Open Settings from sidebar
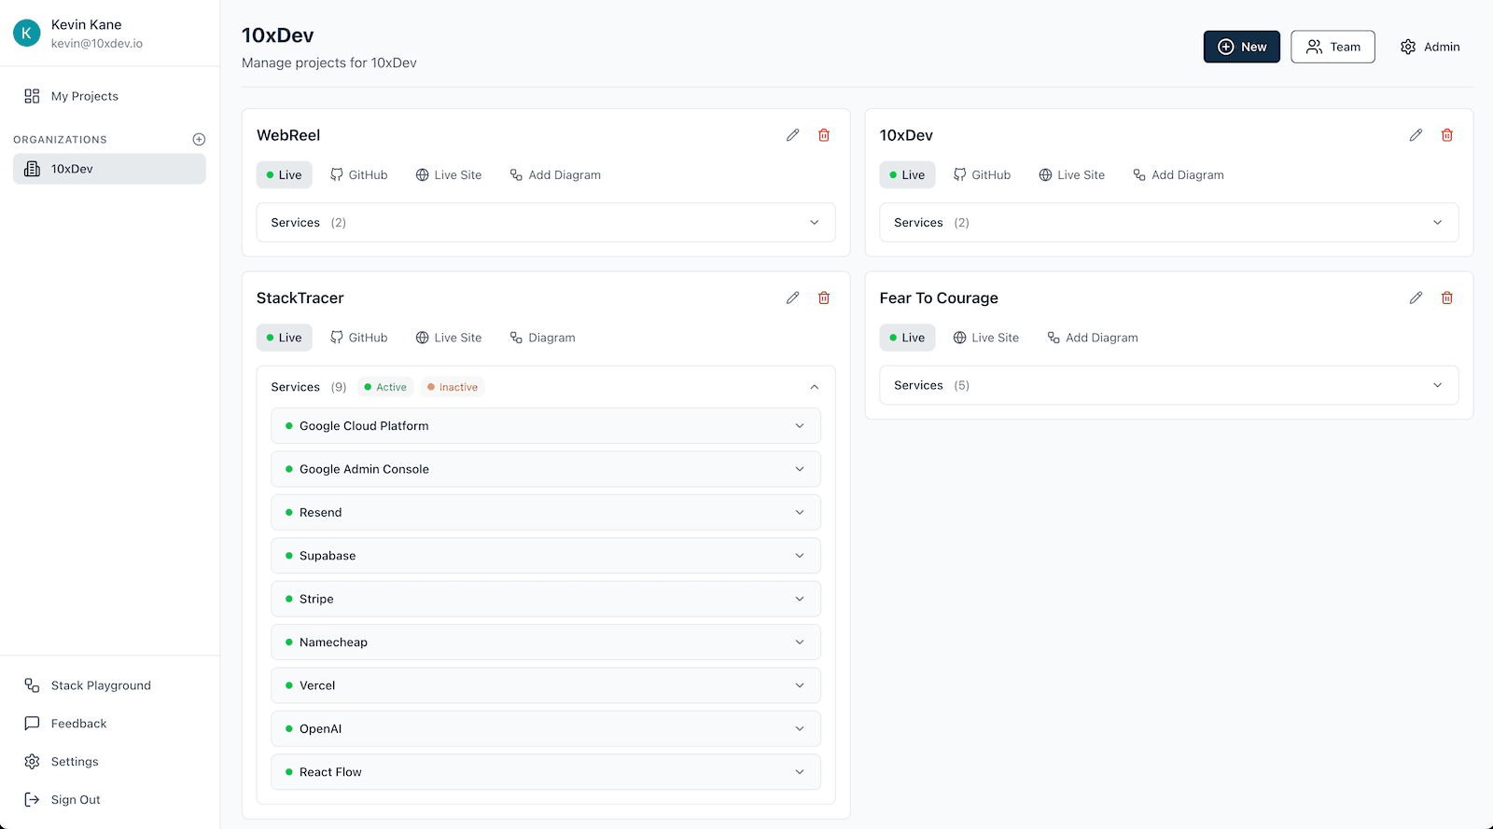Screen dimensions: 1493x829 pos(109,762)
